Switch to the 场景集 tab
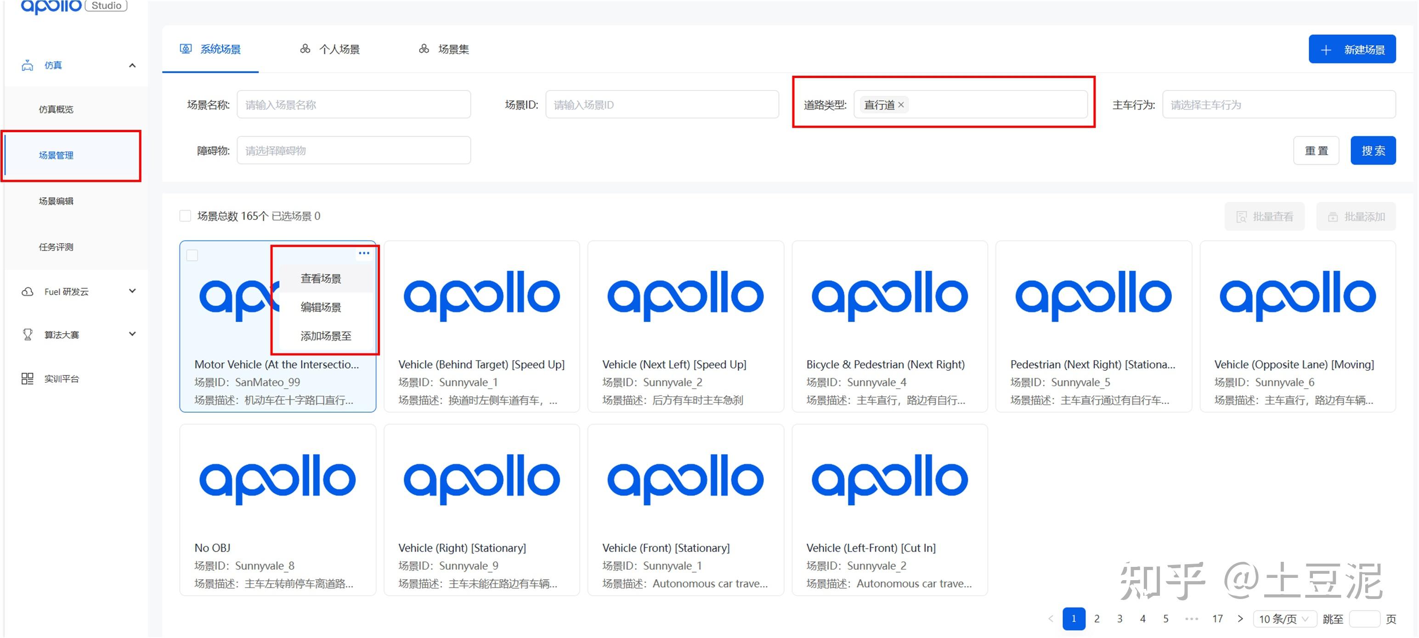 [x=444, y=49]
